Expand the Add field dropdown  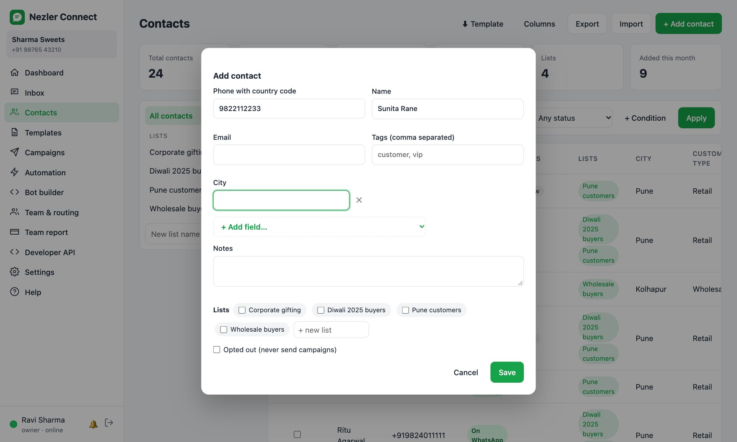click(319, 227)
